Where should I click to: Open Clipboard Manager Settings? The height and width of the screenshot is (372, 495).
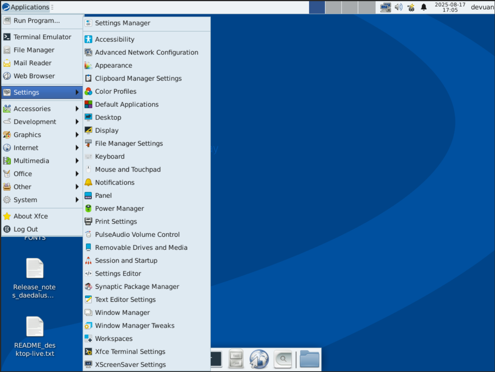[x=147, y=79]
